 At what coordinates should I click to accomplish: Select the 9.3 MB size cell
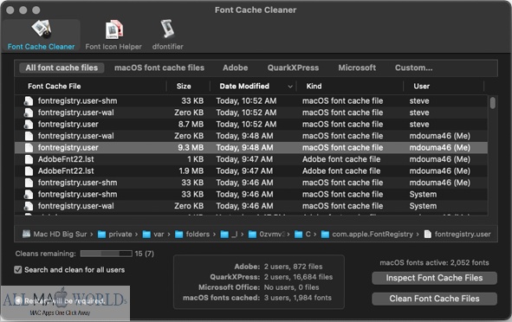191,148
